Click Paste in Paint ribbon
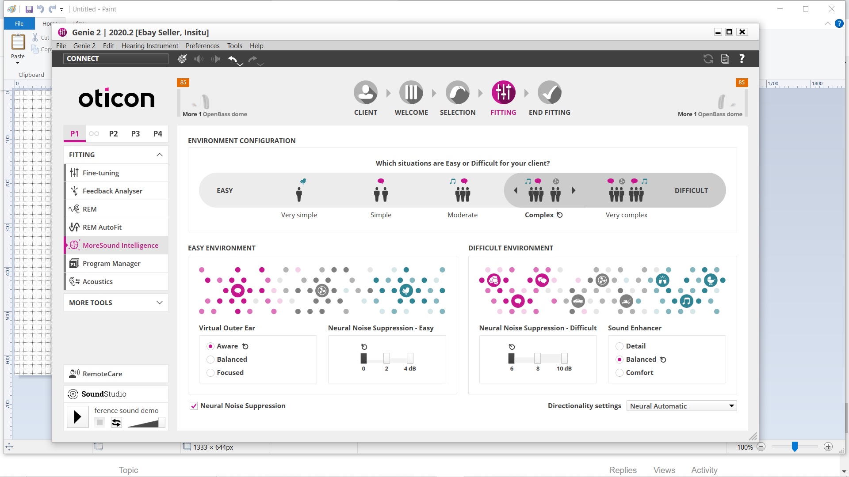 (18, 49)
